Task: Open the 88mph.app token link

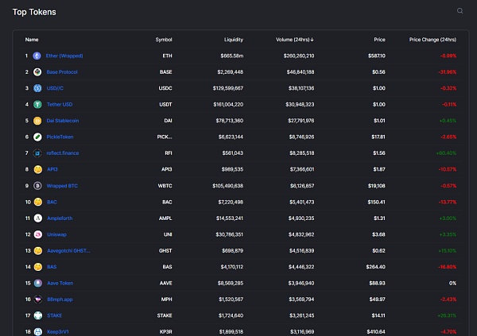Action: point(60,299)
